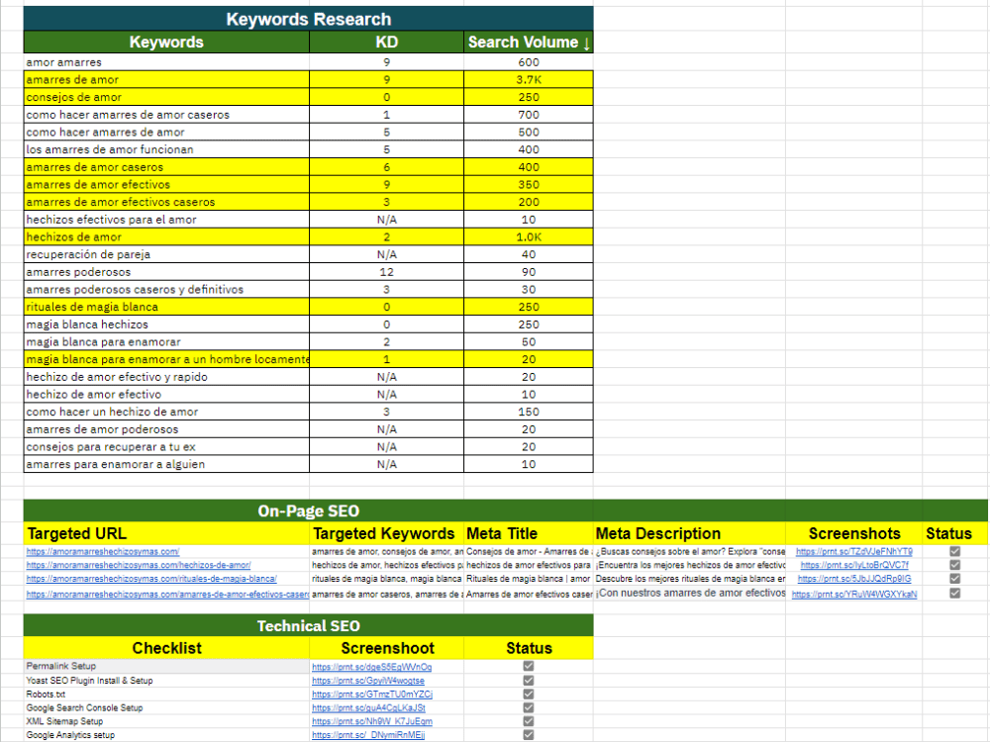Image resolution: width=990 pixels, height=742 pixels.
Task: Select the Search Volume column header
Action: [529, 42]
